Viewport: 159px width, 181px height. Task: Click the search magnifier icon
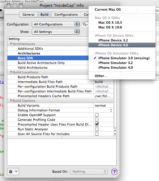[85, 25]
